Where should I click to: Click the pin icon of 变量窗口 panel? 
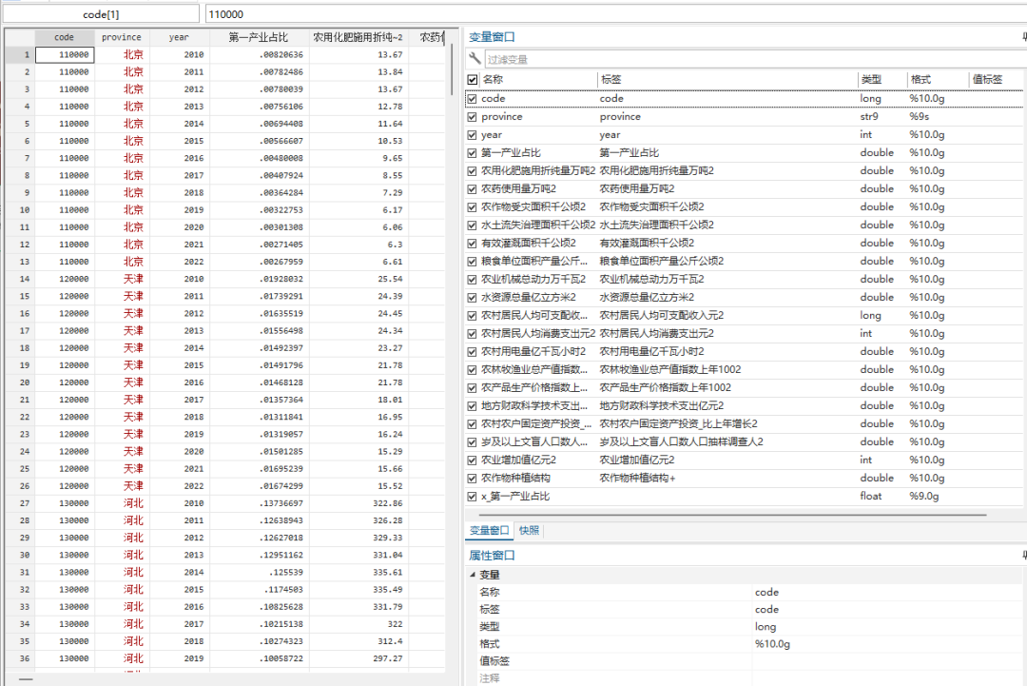click(x=1024, y=37)
